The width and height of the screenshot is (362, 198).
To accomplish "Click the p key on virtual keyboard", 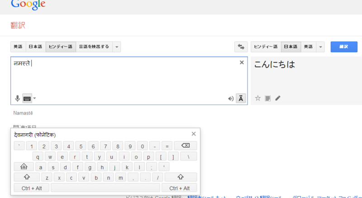I will [x=148, y=156].
